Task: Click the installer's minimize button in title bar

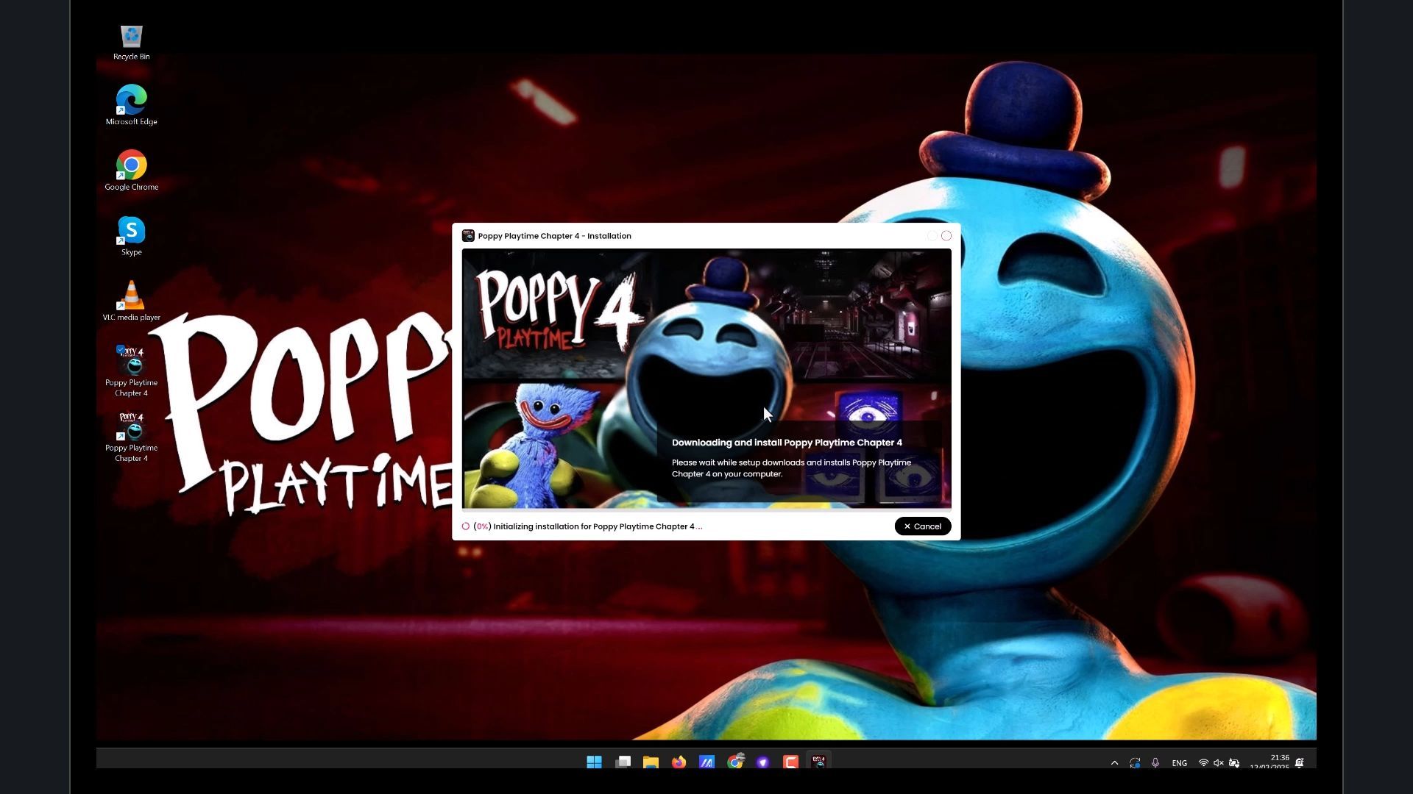Action: click(932, 236)
